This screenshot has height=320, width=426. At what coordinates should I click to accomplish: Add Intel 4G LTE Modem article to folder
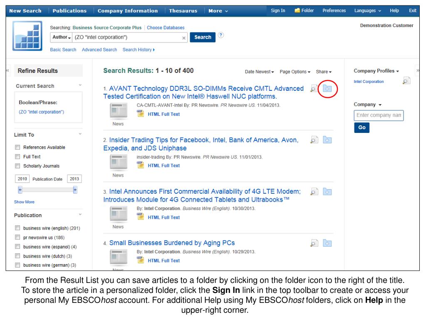pyautogui.click(x=327, y=192)
